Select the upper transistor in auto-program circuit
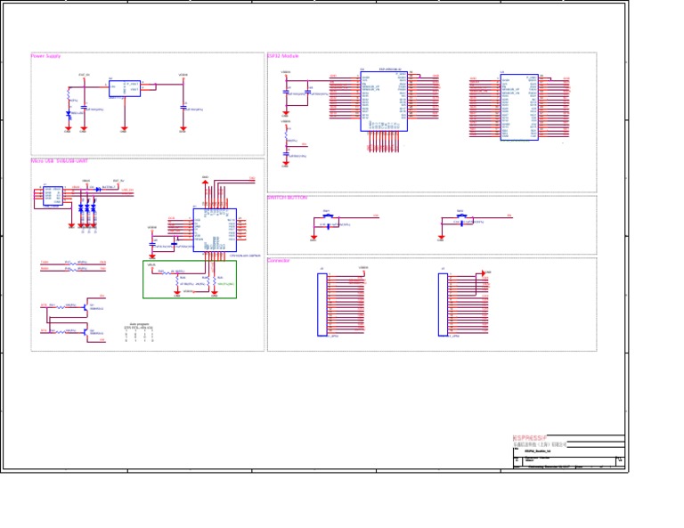 click(87, 306)
